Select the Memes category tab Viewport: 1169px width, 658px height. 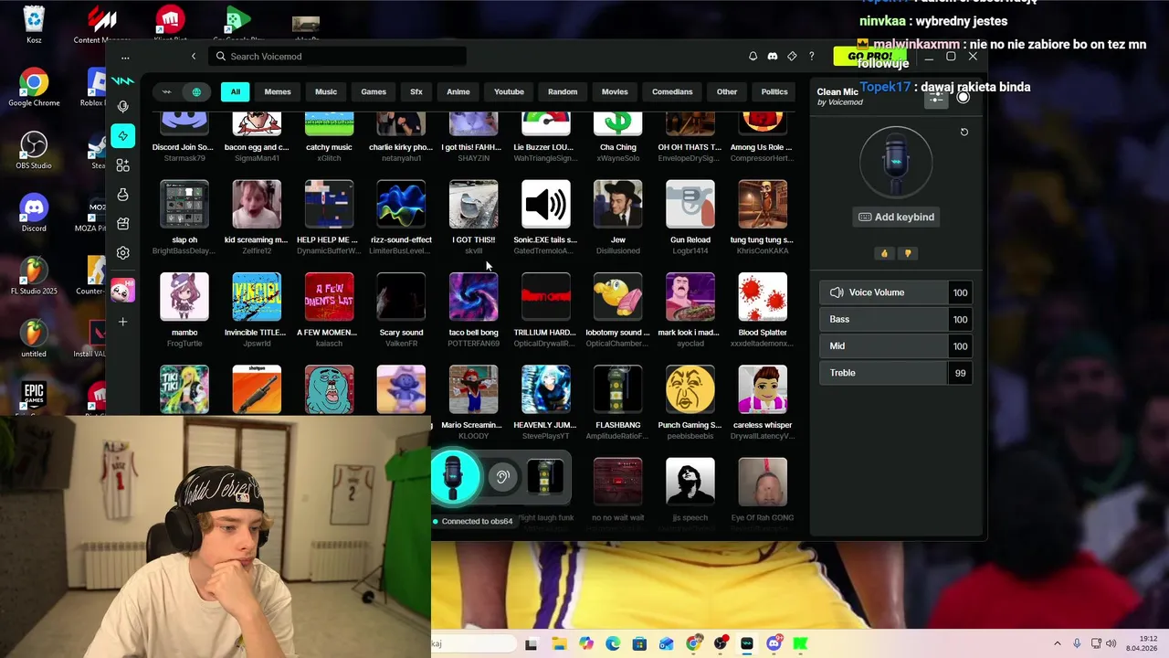(x=278, y=91)
